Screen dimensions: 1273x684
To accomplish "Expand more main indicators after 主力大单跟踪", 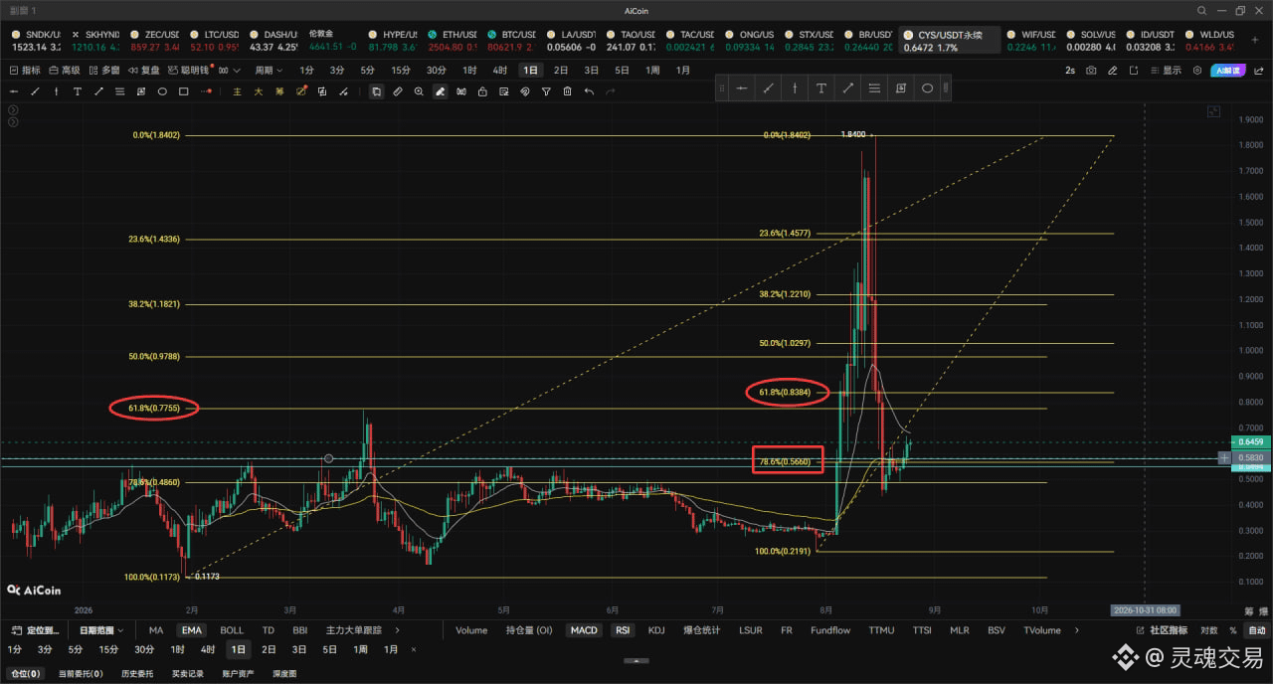I will pyautogui.click(x=398, y=630).
